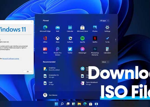Show More recommended items
This screenshot has height=107, width=150.
[x=105, y=62]
